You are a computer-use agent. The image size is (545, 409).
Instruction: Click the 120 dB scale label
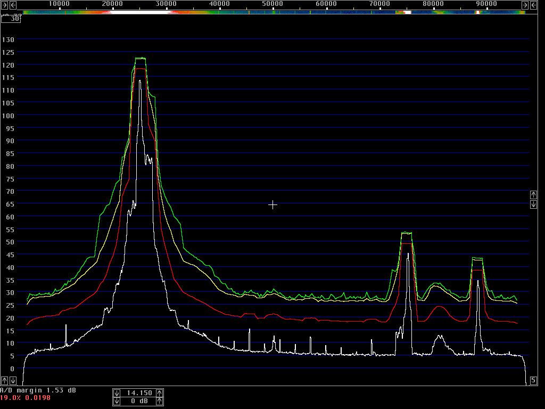[8, 65]
